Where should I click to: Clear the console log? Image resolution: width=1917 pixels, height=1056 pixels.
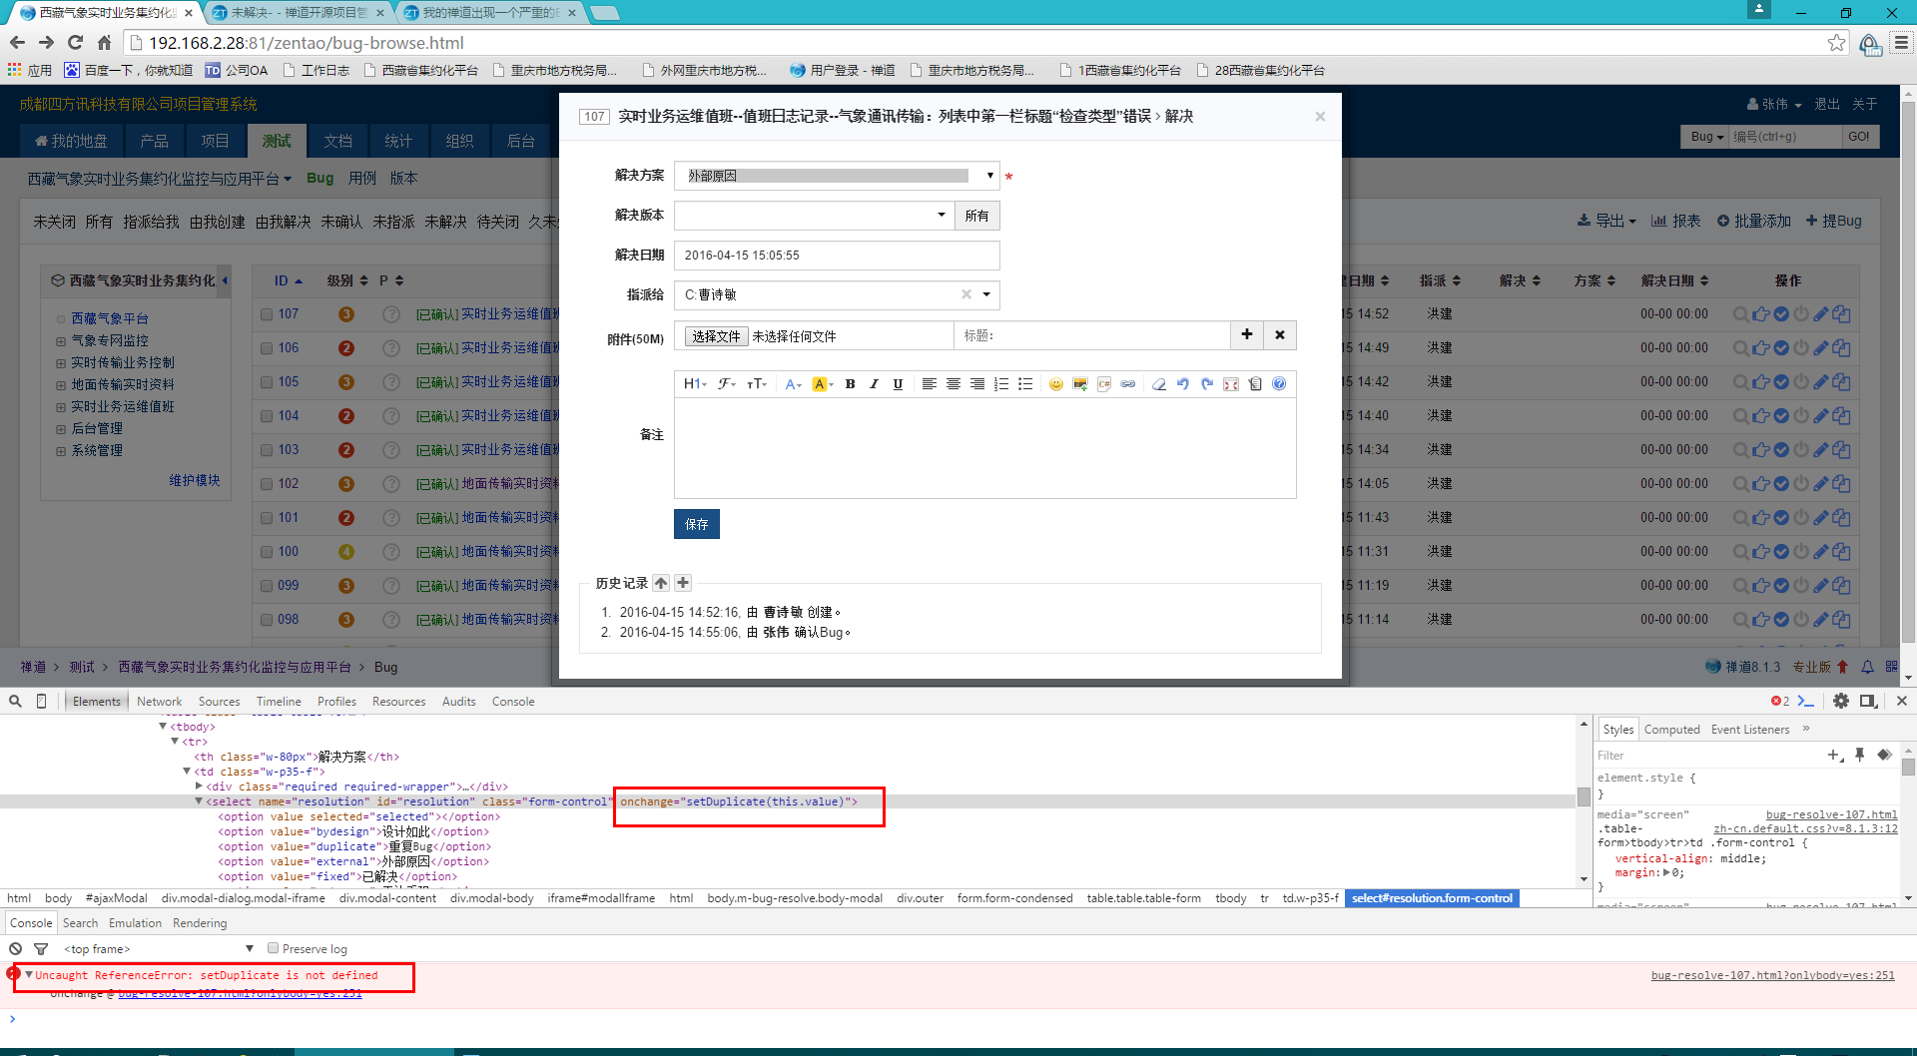[x=16, y=949]
